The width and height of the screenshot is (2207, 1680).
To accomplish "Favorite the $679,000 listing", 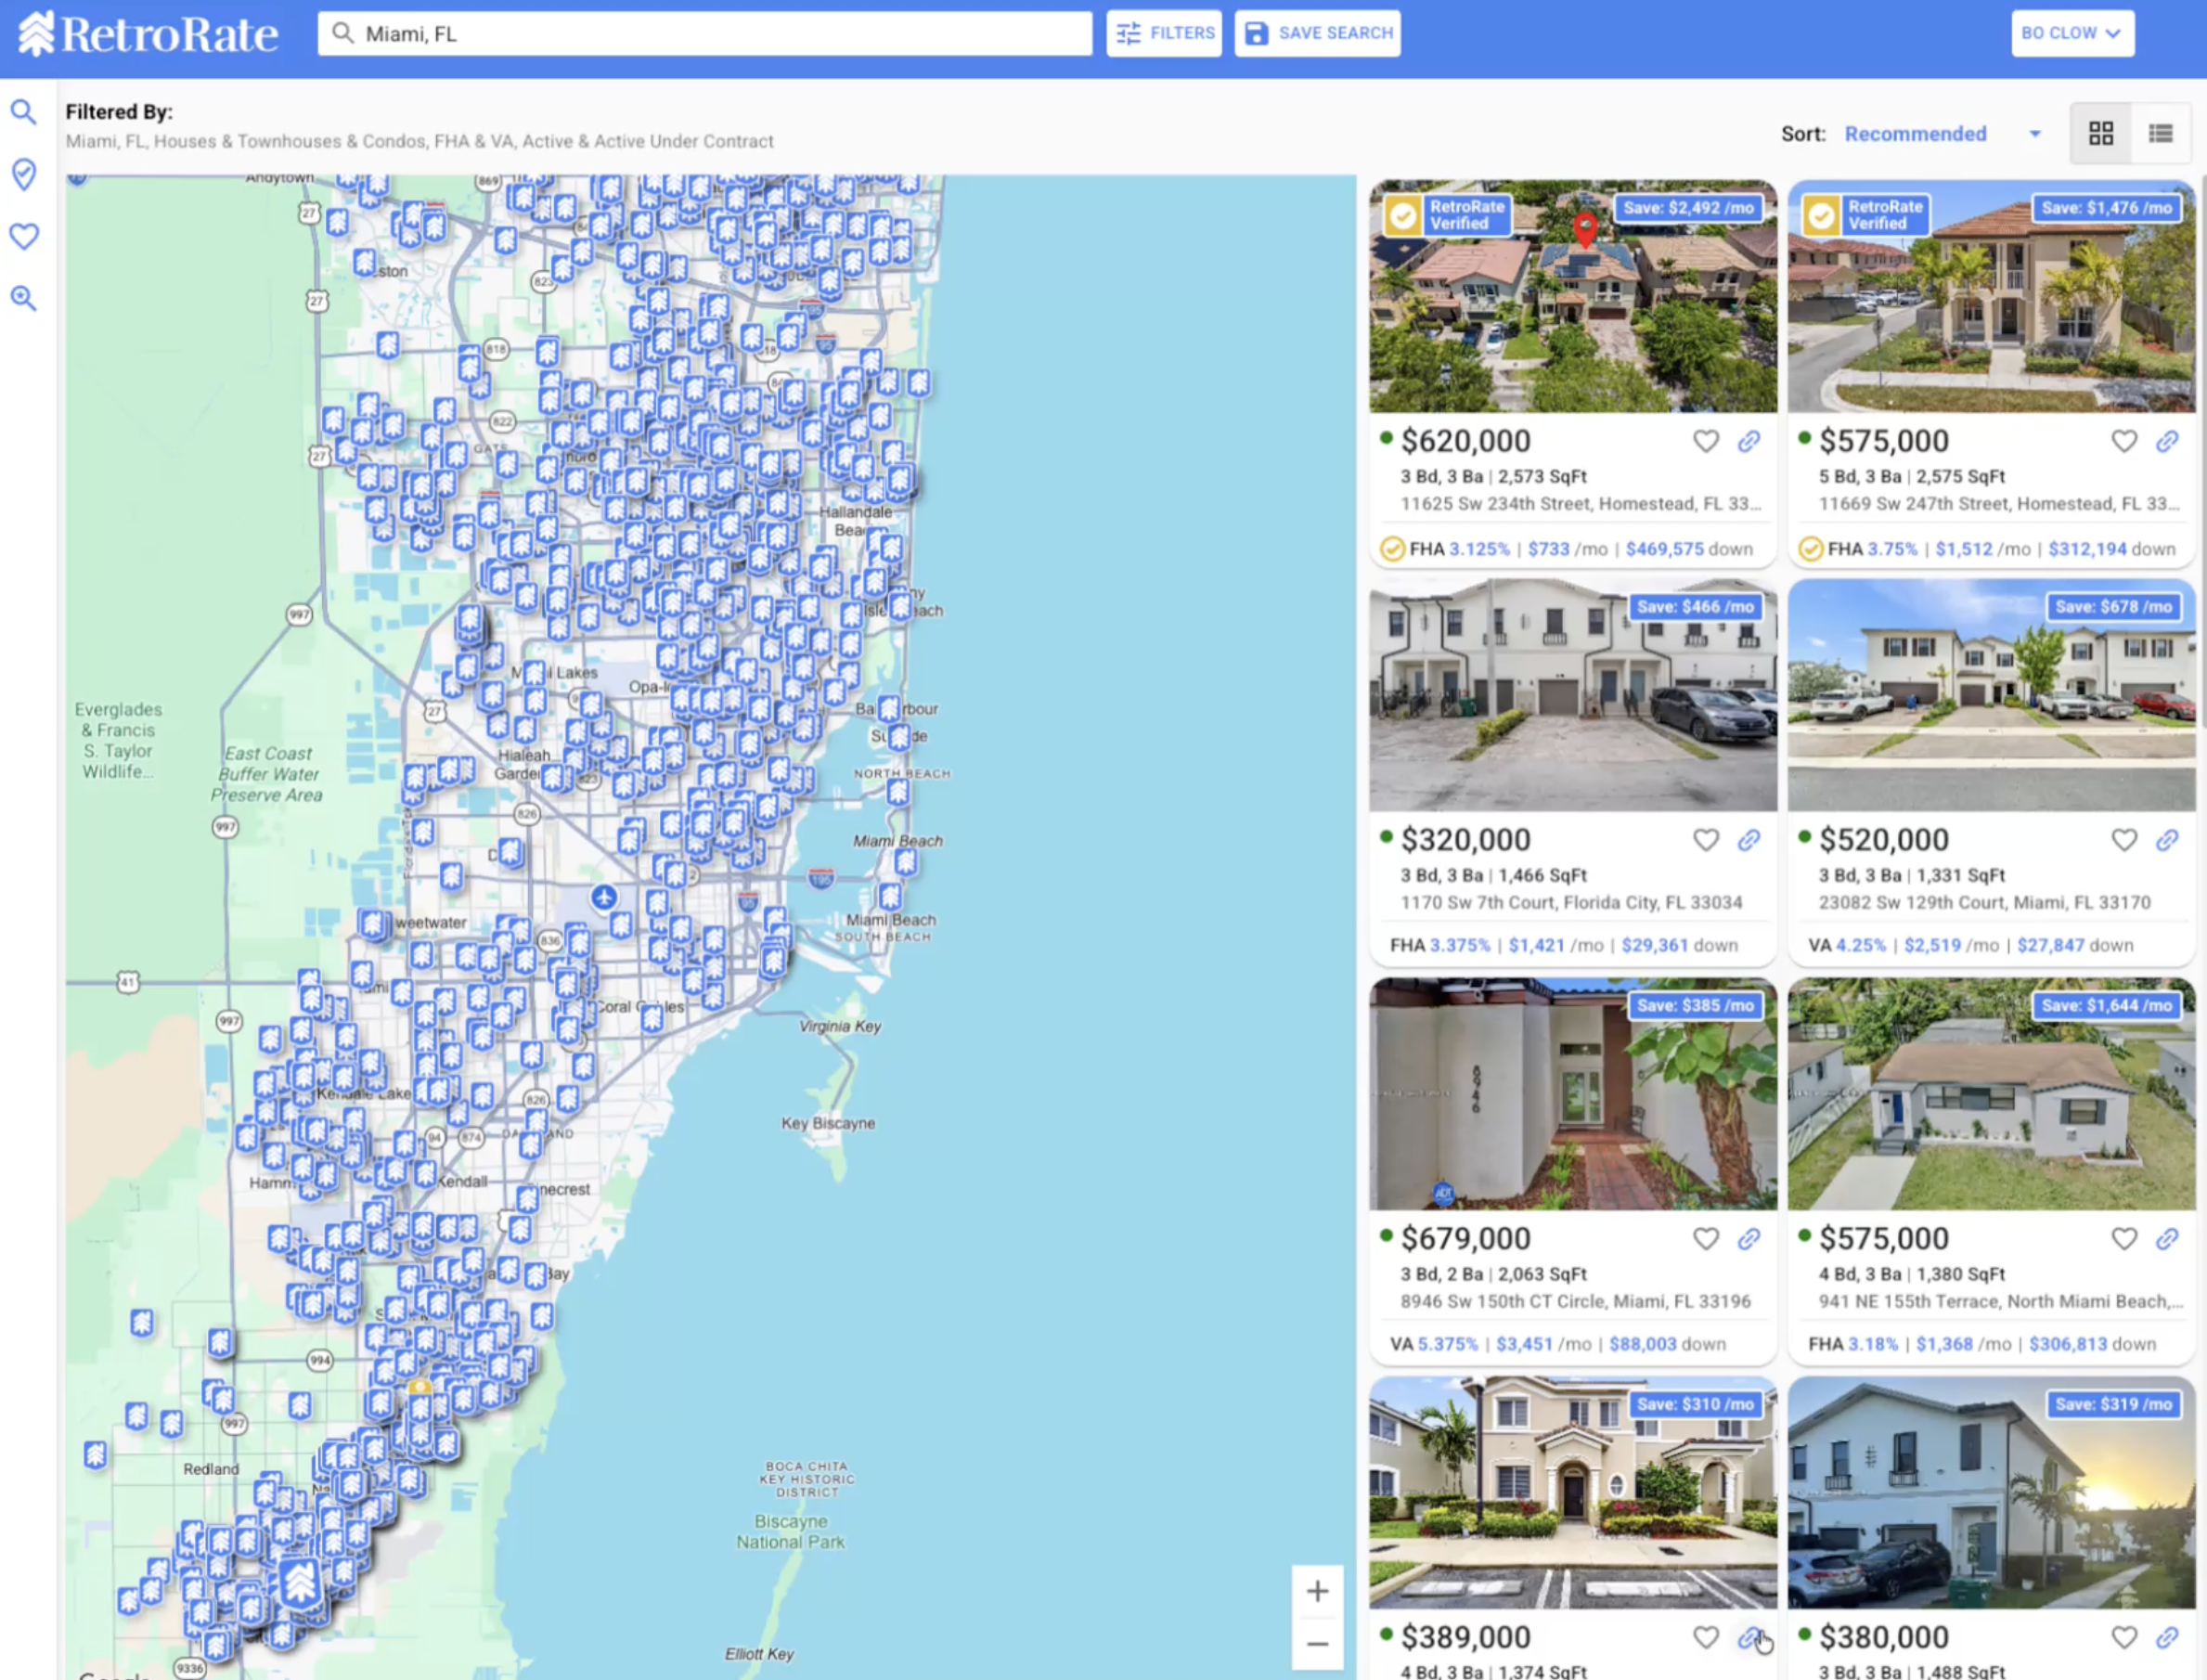I will (x=1706, y=1239).
